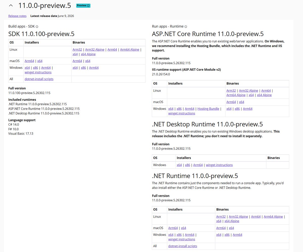Download ASP.NET Core Windows Hosting Bundle

pyautogui.click(x=208, y=109)
